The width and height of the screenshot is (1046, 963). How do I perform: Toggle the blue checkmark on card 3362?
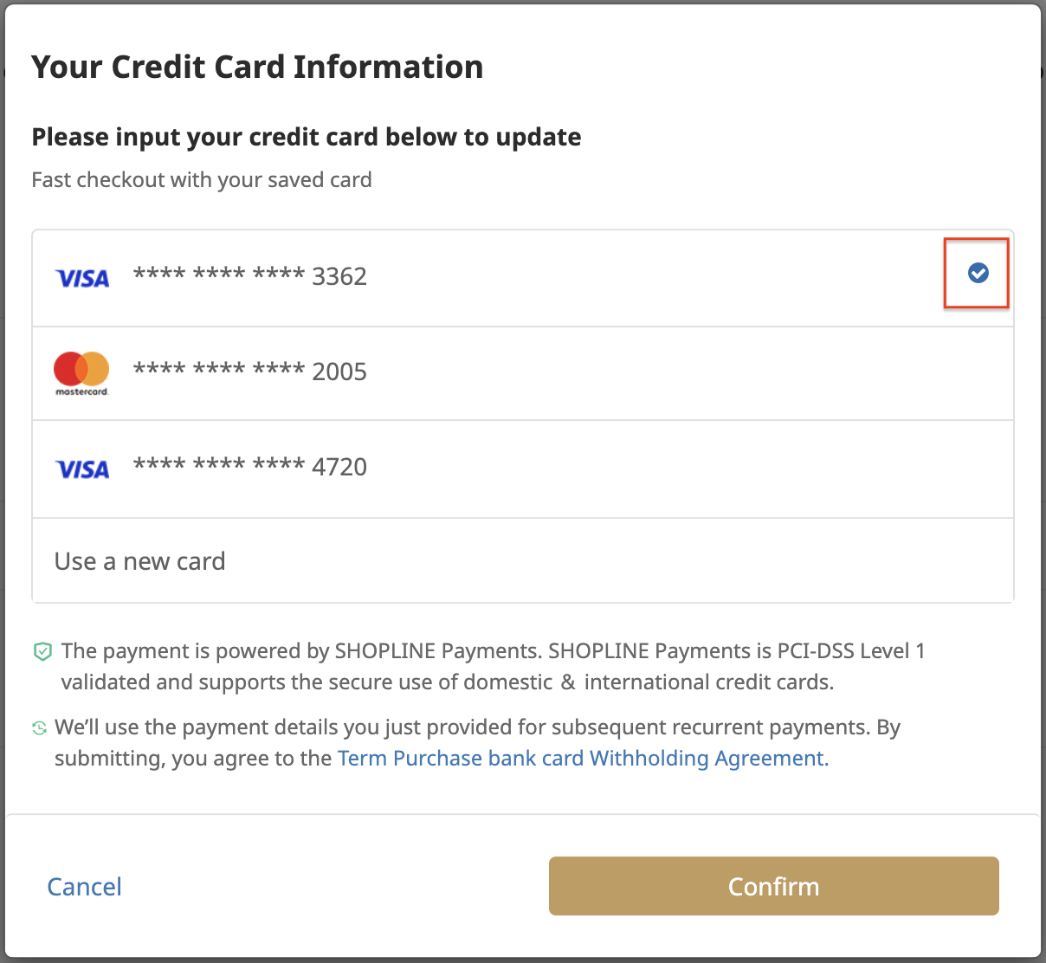(978, 273)
